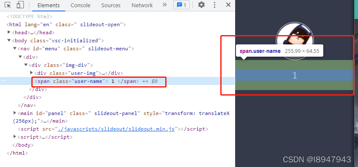The height and width of the screenshot is (167, 358).
Task: Select the DOCTYPE html line
Action: [x=30, y=16]
